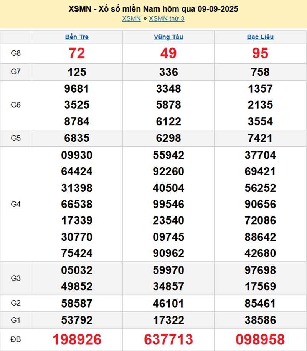The width and height of the screenshot is (307, 351).
Task: Open the XSMN breadcrumb link
Action: [131, 18]
